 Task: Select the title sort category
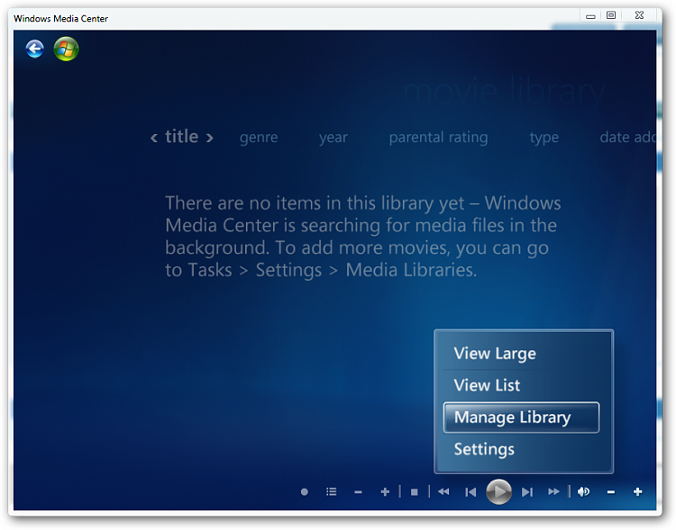[181, 137]
